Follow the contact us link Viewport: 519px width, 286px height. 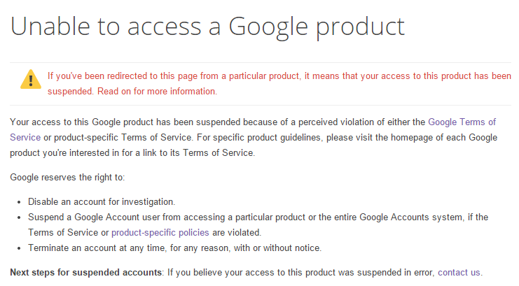(x=459, y=273)
